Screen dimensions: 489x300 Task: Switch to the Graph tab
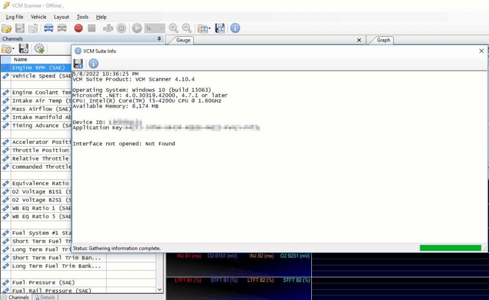(x=383, y=40)
